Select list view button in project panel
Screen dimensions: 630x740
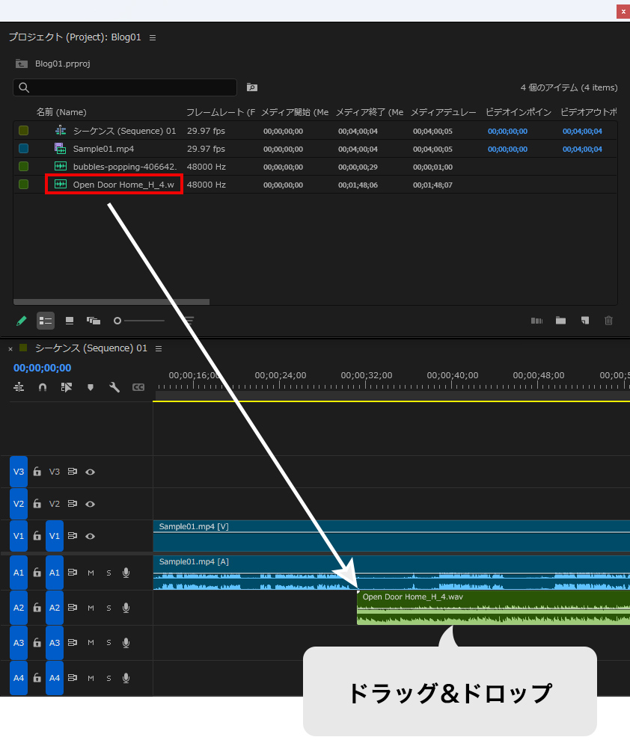point(46,321)
